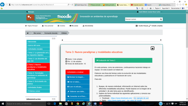Open Tema 4 Tecnologías novedosas section
Viewport: 188px width, 106px height.
pyautogui.click(x=38, y=75)
